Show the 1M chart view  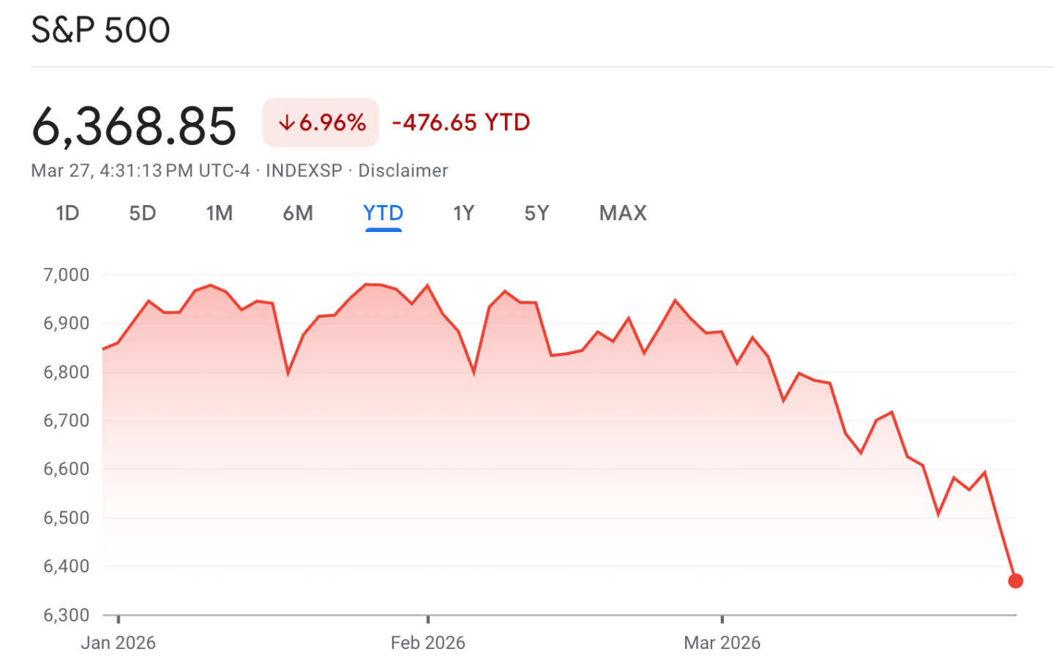click(x=219, y=213)
